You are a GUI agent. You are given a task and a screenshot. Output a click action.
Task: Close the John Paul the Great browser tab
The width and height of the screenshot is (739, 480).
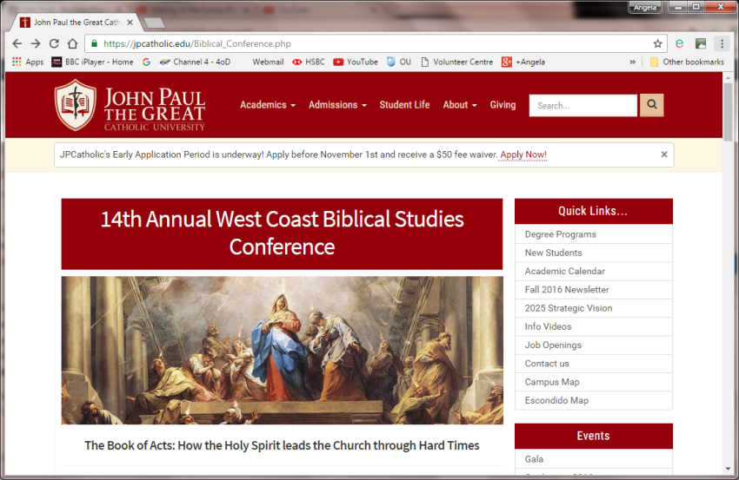pyautogui.click(x=130, y=22)
